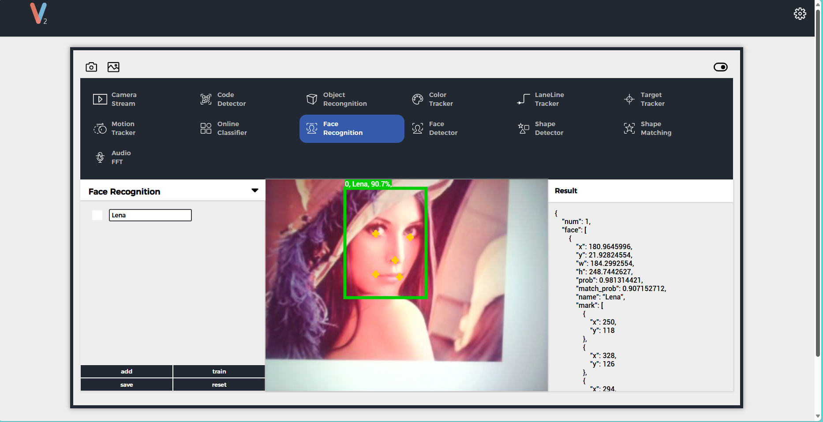
Task: Click the Lena name input field
Action: (x=150, y=215)
